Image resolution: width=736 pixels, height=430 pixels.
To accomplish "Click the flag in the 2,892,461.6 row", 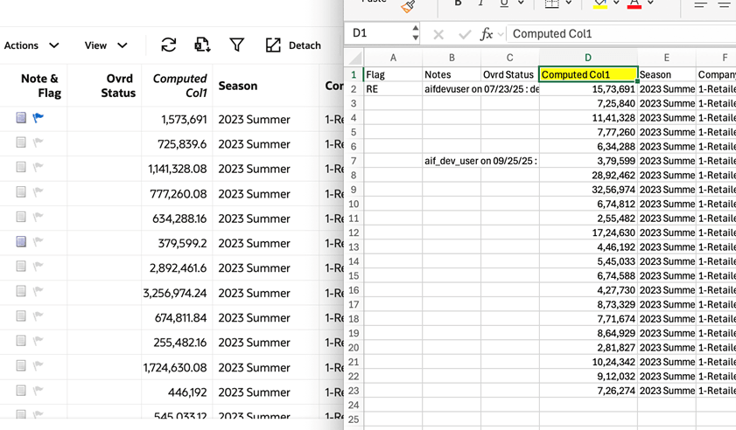I will tap(39, 267).
